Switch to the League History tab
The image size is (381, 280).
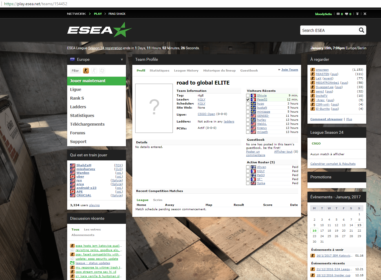[x=186, y=71]
